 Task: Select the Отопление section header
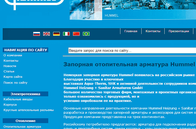[25, 121]
